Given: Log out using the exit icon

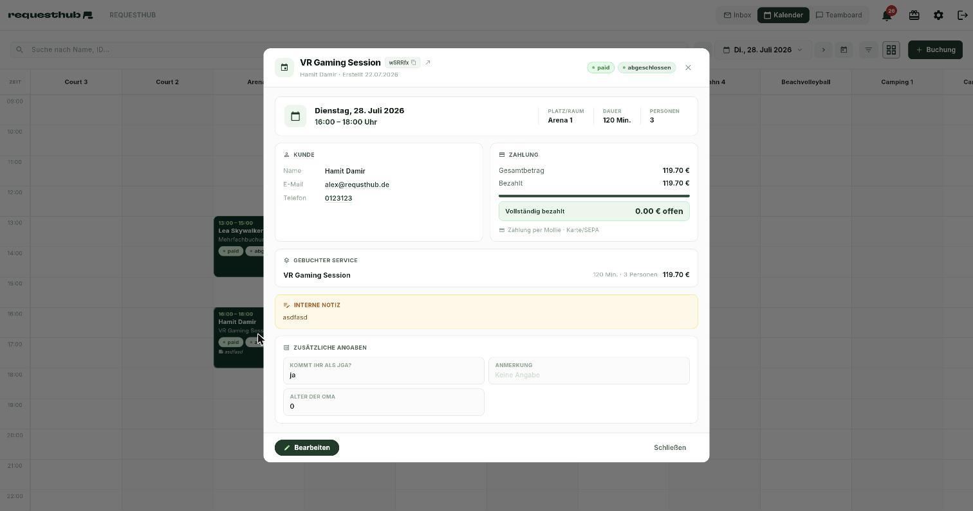Looking at the screenshot, I should coord(963,15).
